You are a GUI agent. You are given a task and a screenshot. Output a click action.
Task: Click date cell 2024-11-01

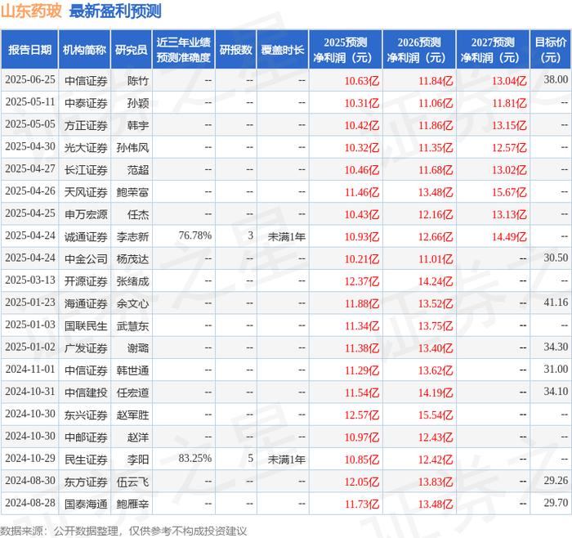30,370
